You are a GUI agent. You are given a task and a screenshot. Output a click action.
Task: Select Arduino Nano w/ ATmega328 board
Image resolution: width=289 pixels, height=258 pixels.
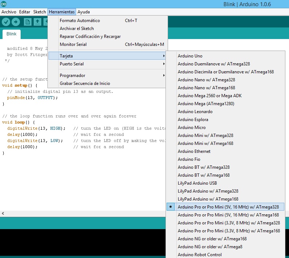pos(225,80)
